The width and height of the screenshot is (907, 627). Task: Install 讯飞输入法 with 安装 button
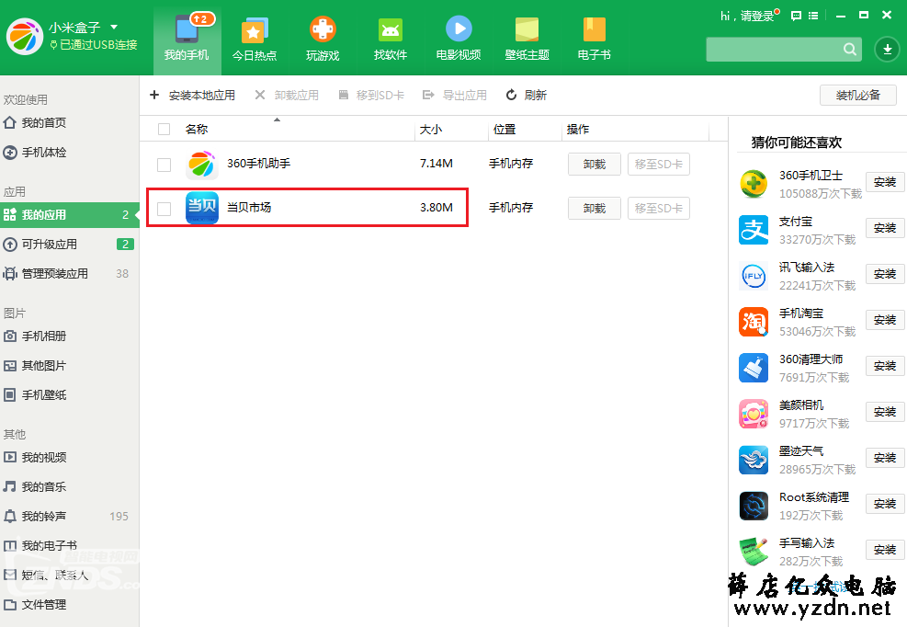884,274
